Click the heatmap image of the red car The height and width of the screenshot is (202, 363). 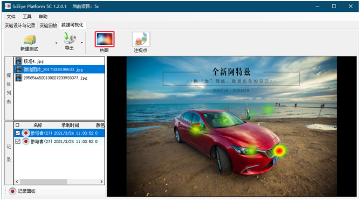tap(232, 127)
